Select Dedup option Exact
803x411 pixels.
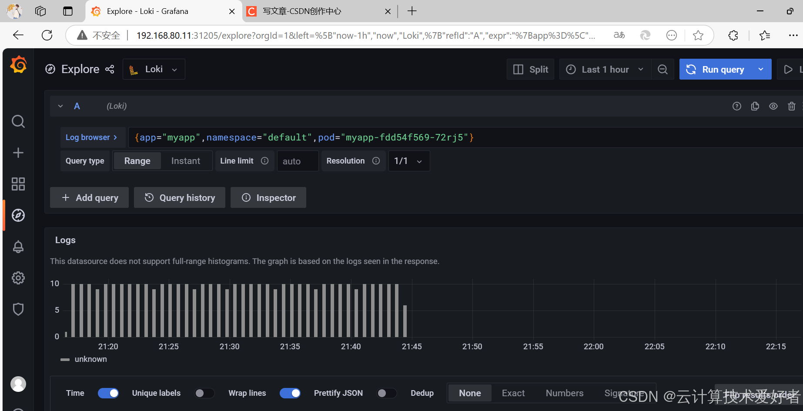tap(513, 393)
